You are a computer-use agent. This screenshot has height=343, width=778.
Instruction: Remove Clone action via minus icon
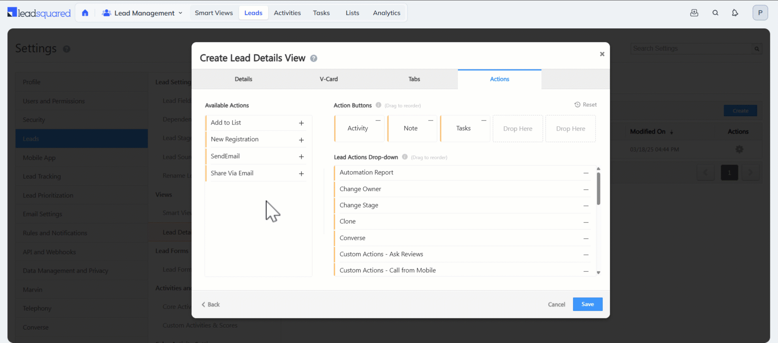tap(586, 222)
